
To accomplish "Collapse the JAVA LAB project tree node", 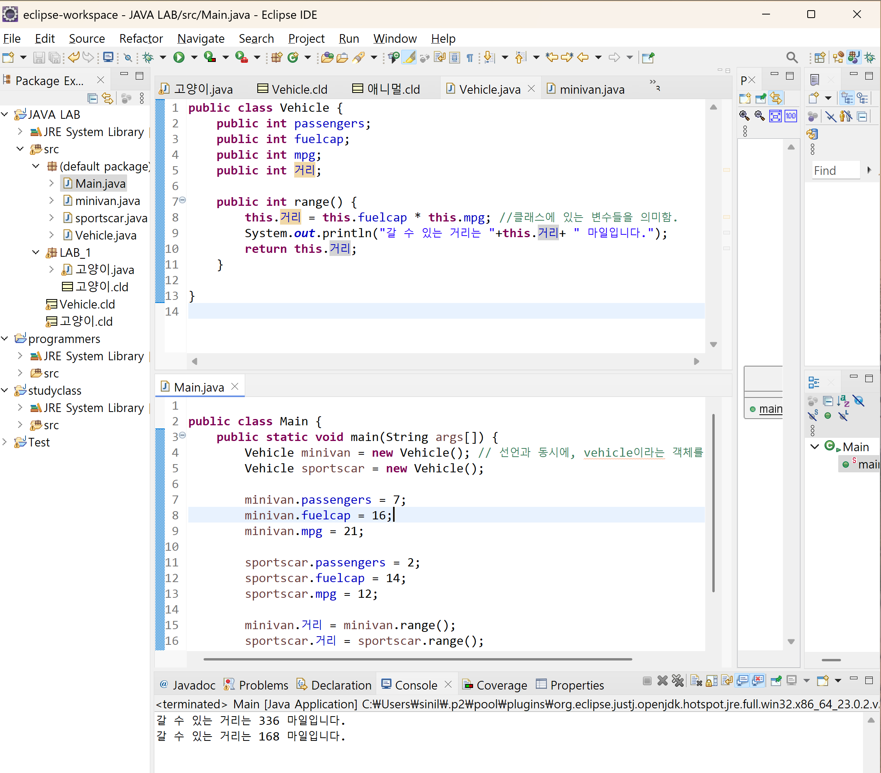I will (5, 114).
